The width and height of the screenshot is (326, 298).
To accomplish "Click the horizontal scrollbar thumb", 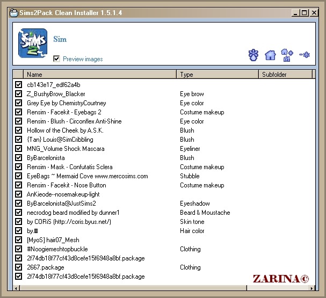I will coord(133,288).
